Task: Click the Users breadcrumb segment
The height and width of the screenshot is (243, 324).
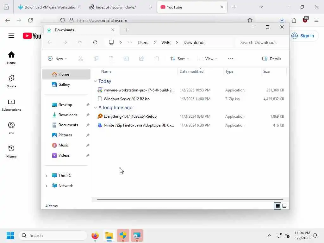Action: coord(143,42)
